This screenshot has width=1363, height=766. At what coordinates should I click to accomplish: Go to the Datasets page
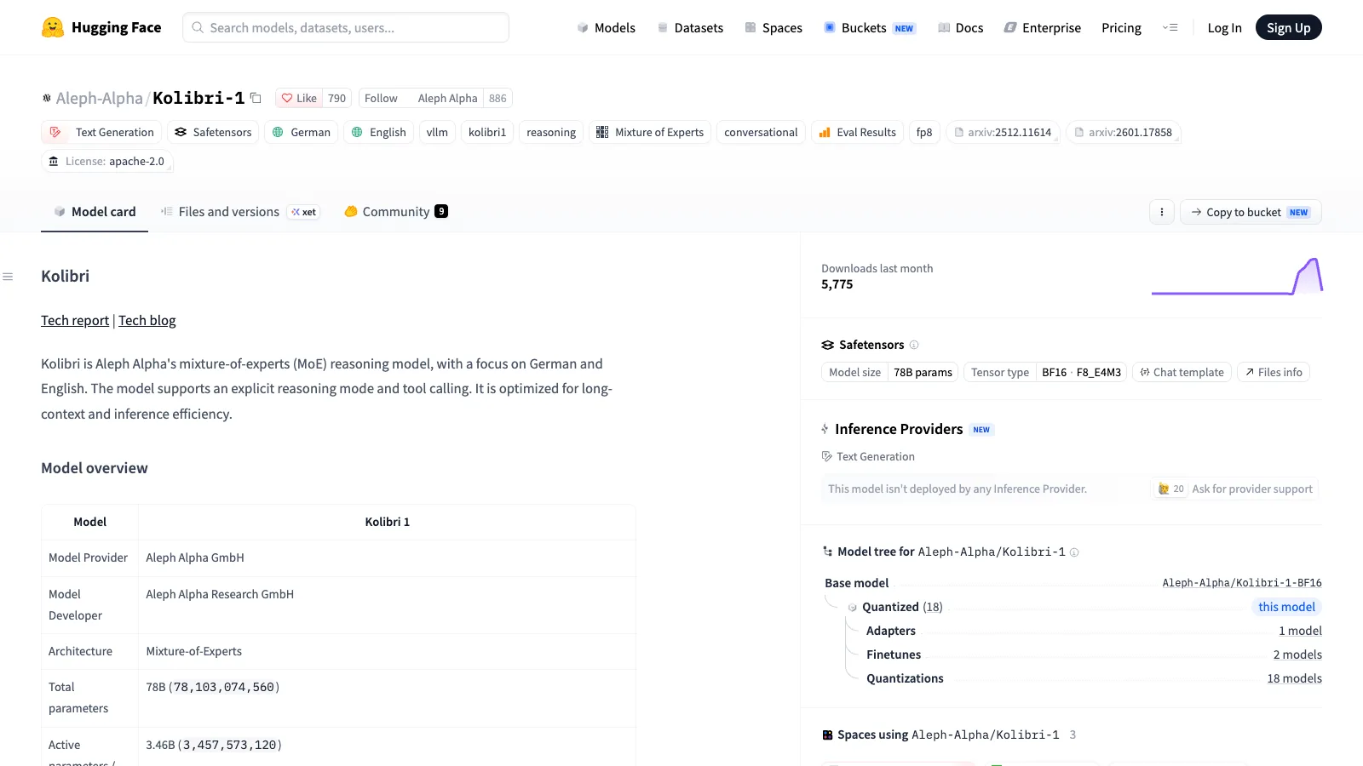coord(690,27)
